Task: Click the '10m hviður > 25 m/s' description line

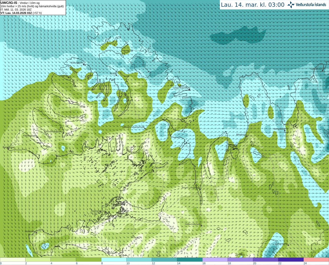Action: pyautogui.click(x=32, y=6)
